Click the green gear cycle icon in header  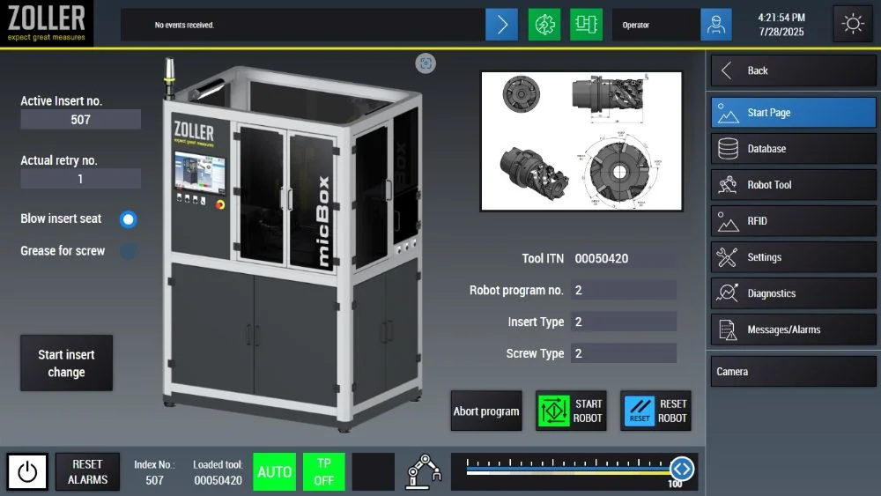[544, 25]
